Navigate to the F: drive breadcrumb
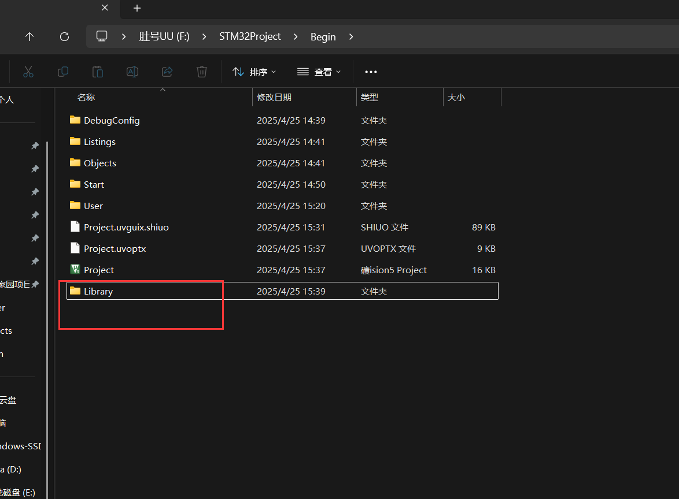The image size is (679, 499). pyautogui.click(x=164, y=37)
